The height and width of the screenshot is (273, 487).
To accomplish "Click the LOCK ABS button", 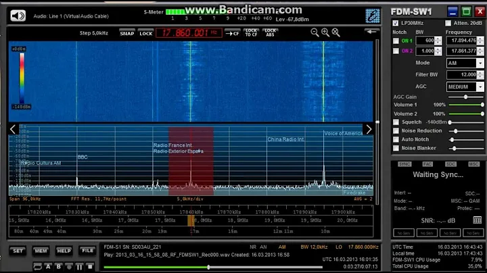I will (270, 33).
